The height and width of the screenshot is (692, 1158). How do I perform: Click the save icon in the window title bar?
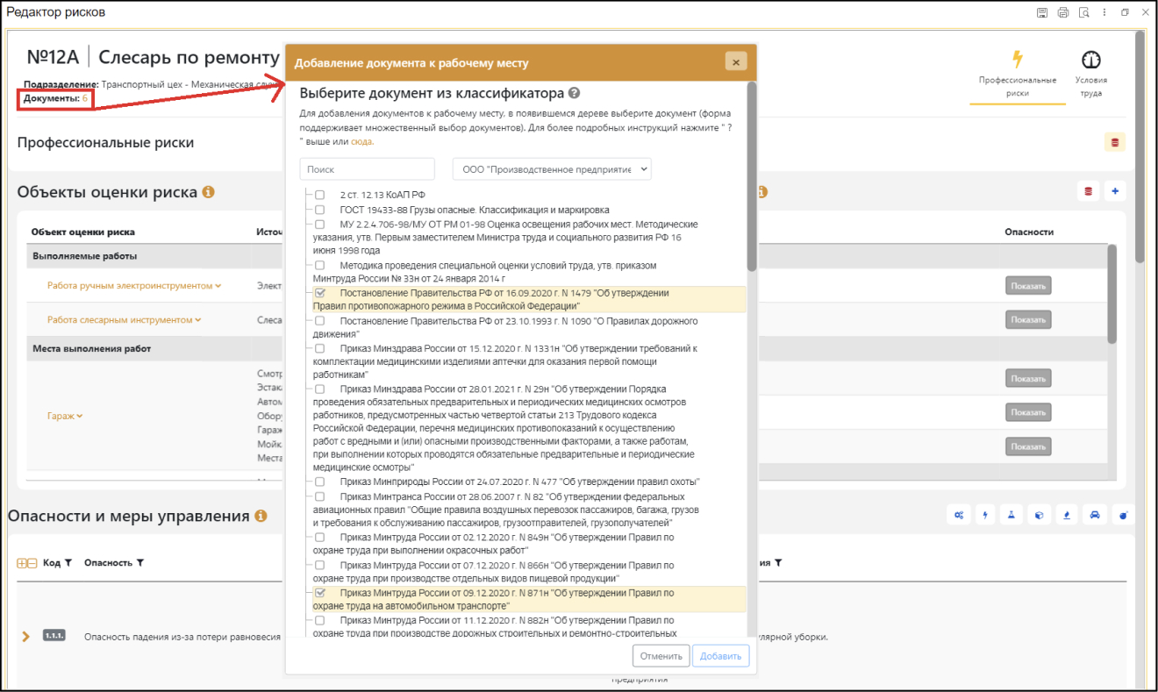pos(1042,12)
